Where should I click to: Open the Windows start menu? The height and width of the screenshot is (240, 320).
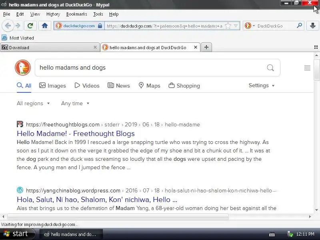pos(17,234)
